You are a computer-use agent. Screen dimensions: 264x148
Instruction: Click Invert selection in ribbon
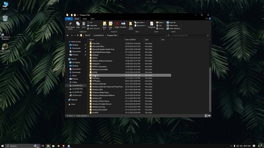coord(173,28)
